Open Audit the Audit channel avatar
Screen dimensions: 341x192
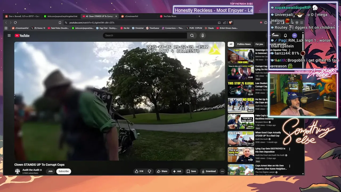[17, 171]
